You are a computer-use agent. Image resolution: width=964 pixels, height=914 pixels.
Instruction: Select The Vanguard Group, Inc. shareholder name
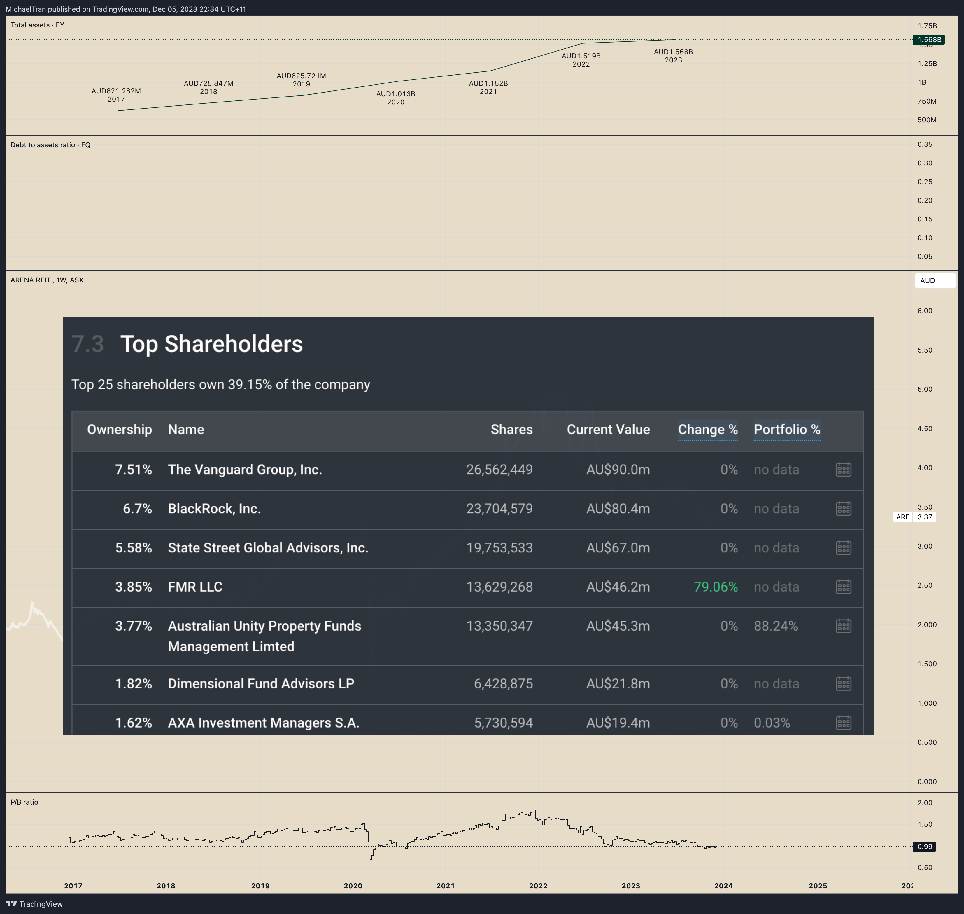pyautogui.click(x=245, y=470)
